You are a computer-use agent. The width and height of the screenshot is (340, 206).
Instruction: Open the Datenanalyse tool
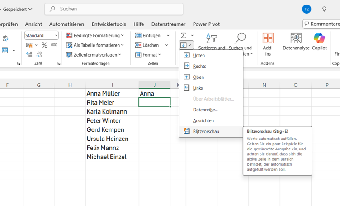[296, 39]
